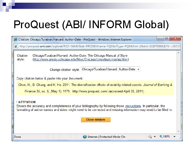The width and height of the screenshot is (194, 145).
Task: Open the dropdown arrow next to security icon
Action: pos(155,137)
